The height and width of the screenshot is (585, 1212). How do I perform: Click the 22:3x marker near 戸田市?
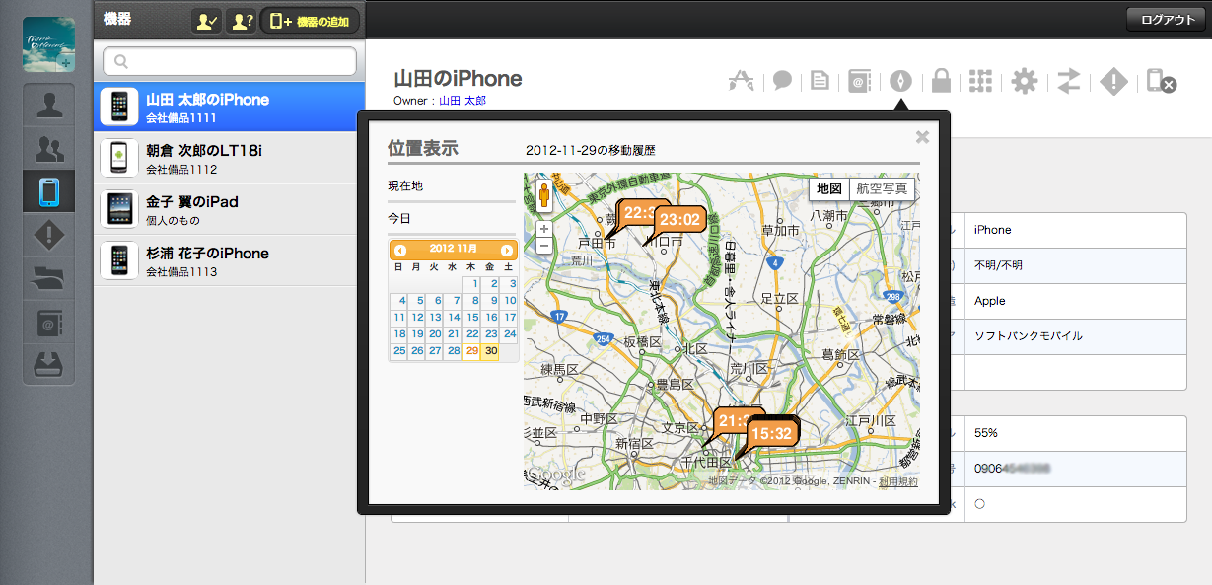pos(637,212)
